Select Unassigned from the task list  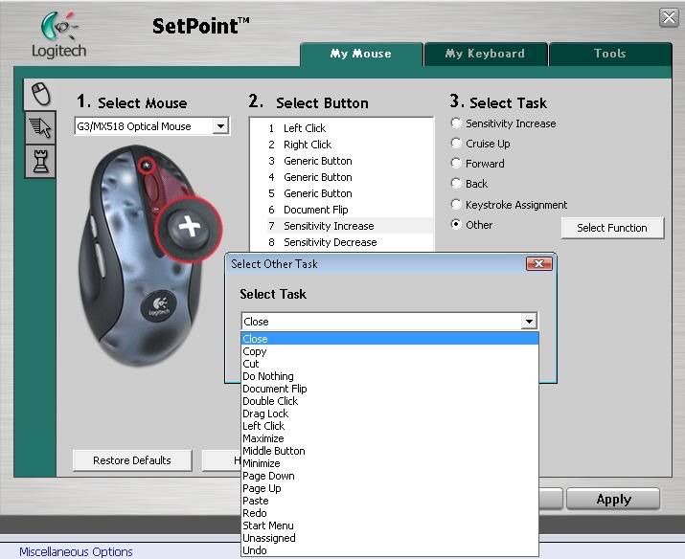click(390, 538)
